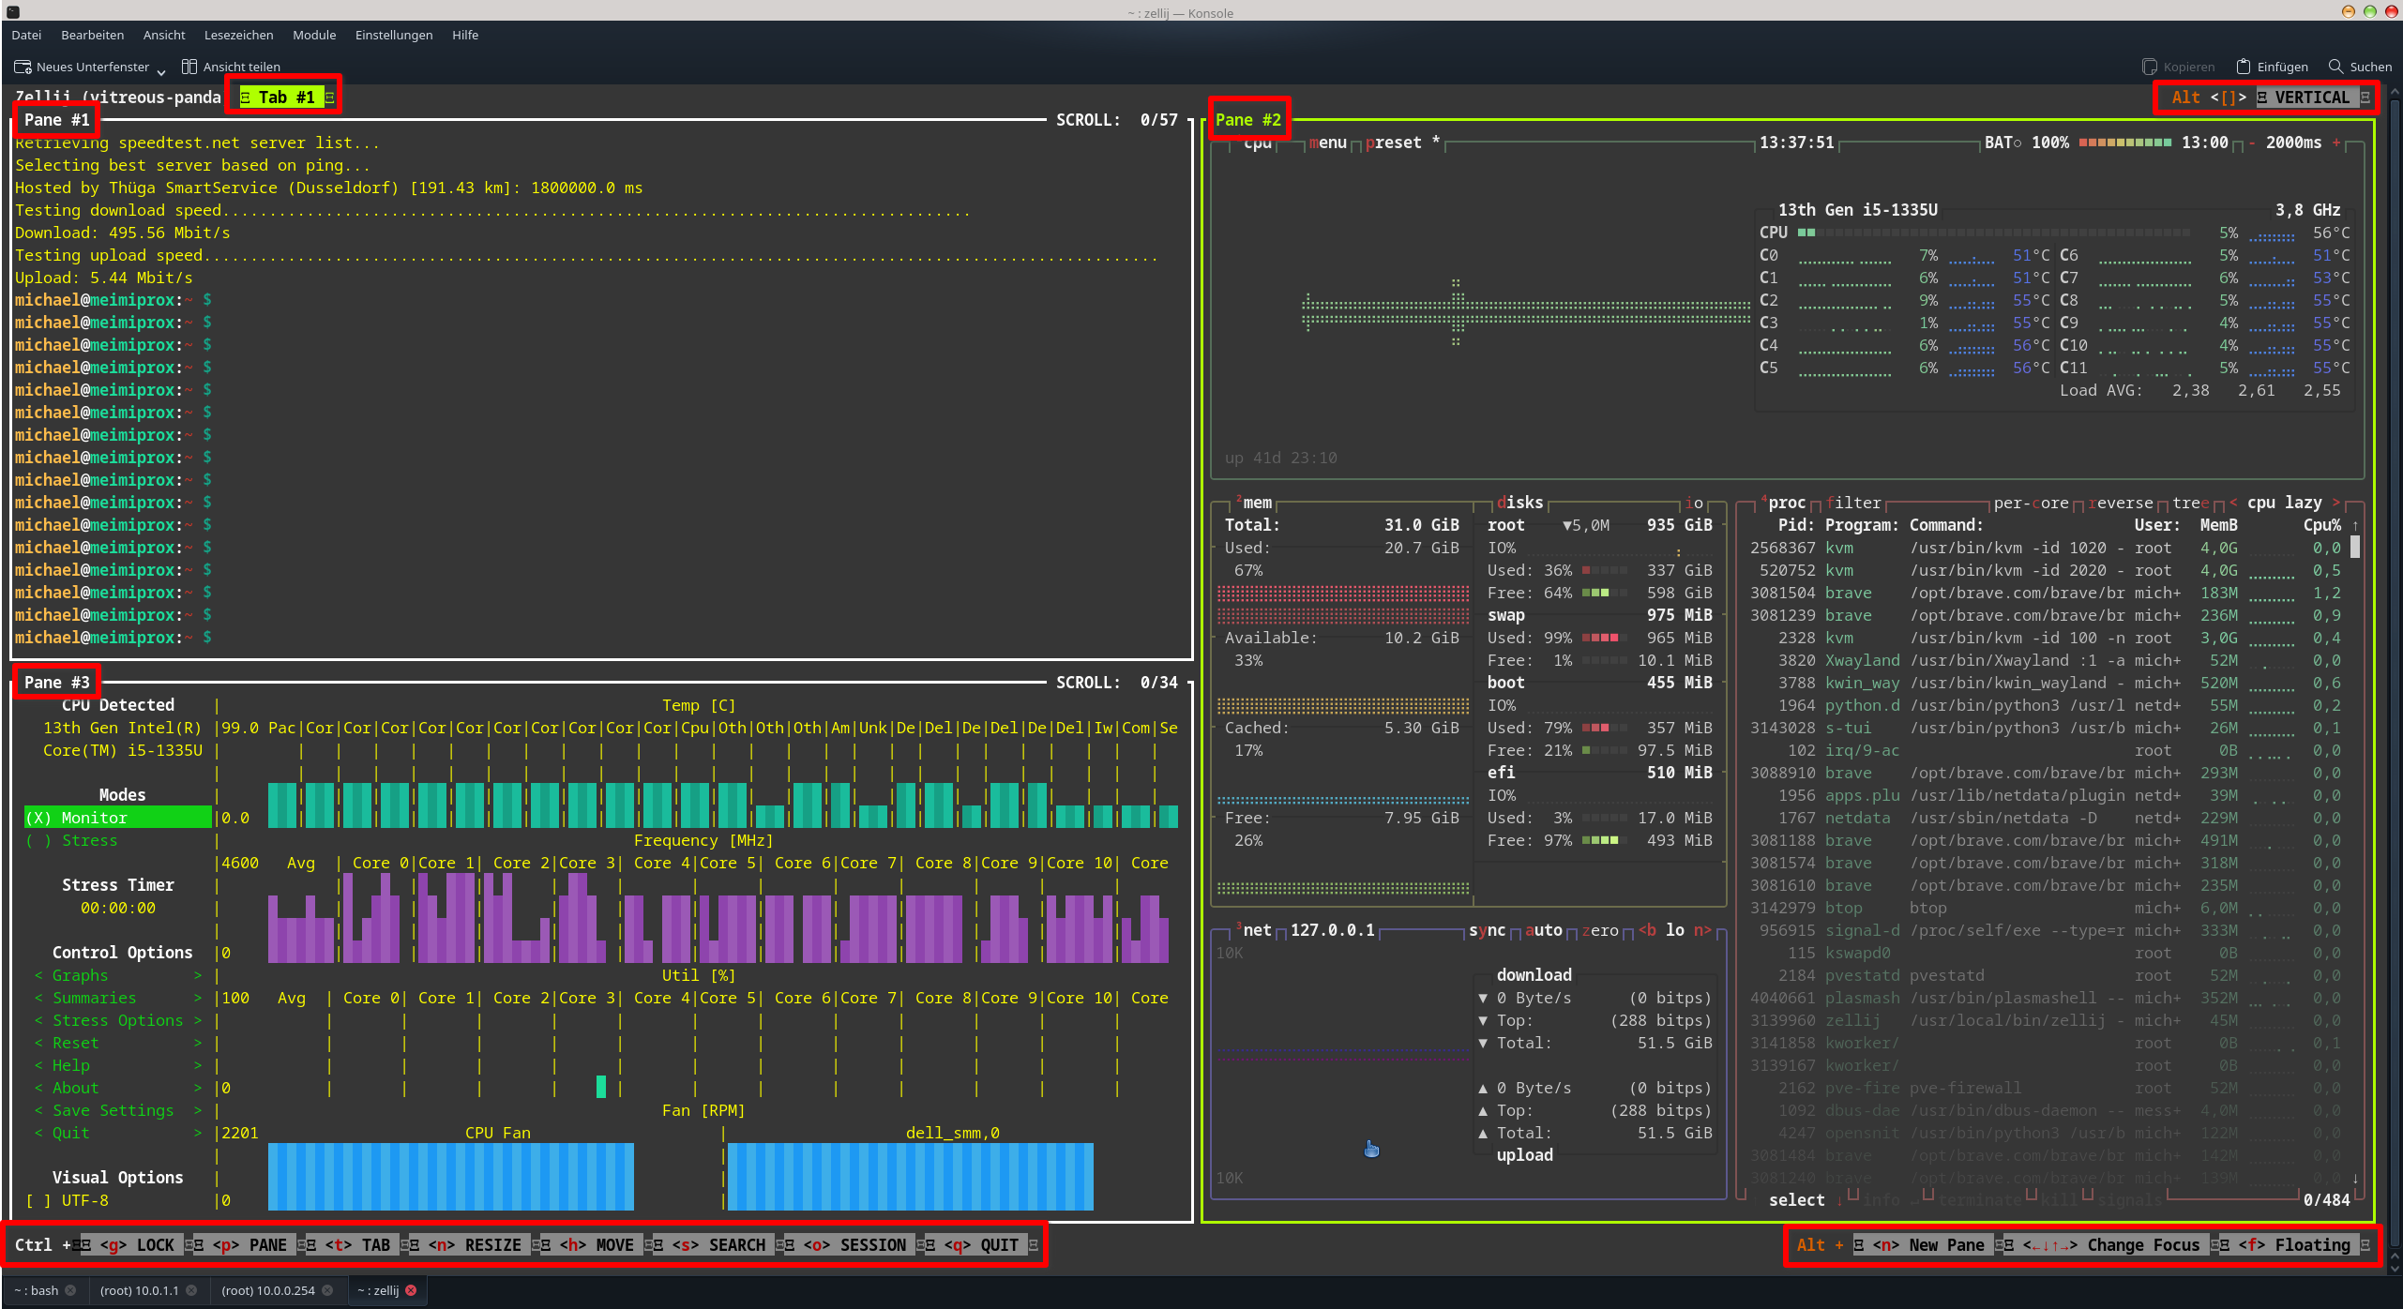Select the s-tui process row in btop
This screenshot has height=1309, width=2403.
pyautogui.click(x=2046, y=728)
